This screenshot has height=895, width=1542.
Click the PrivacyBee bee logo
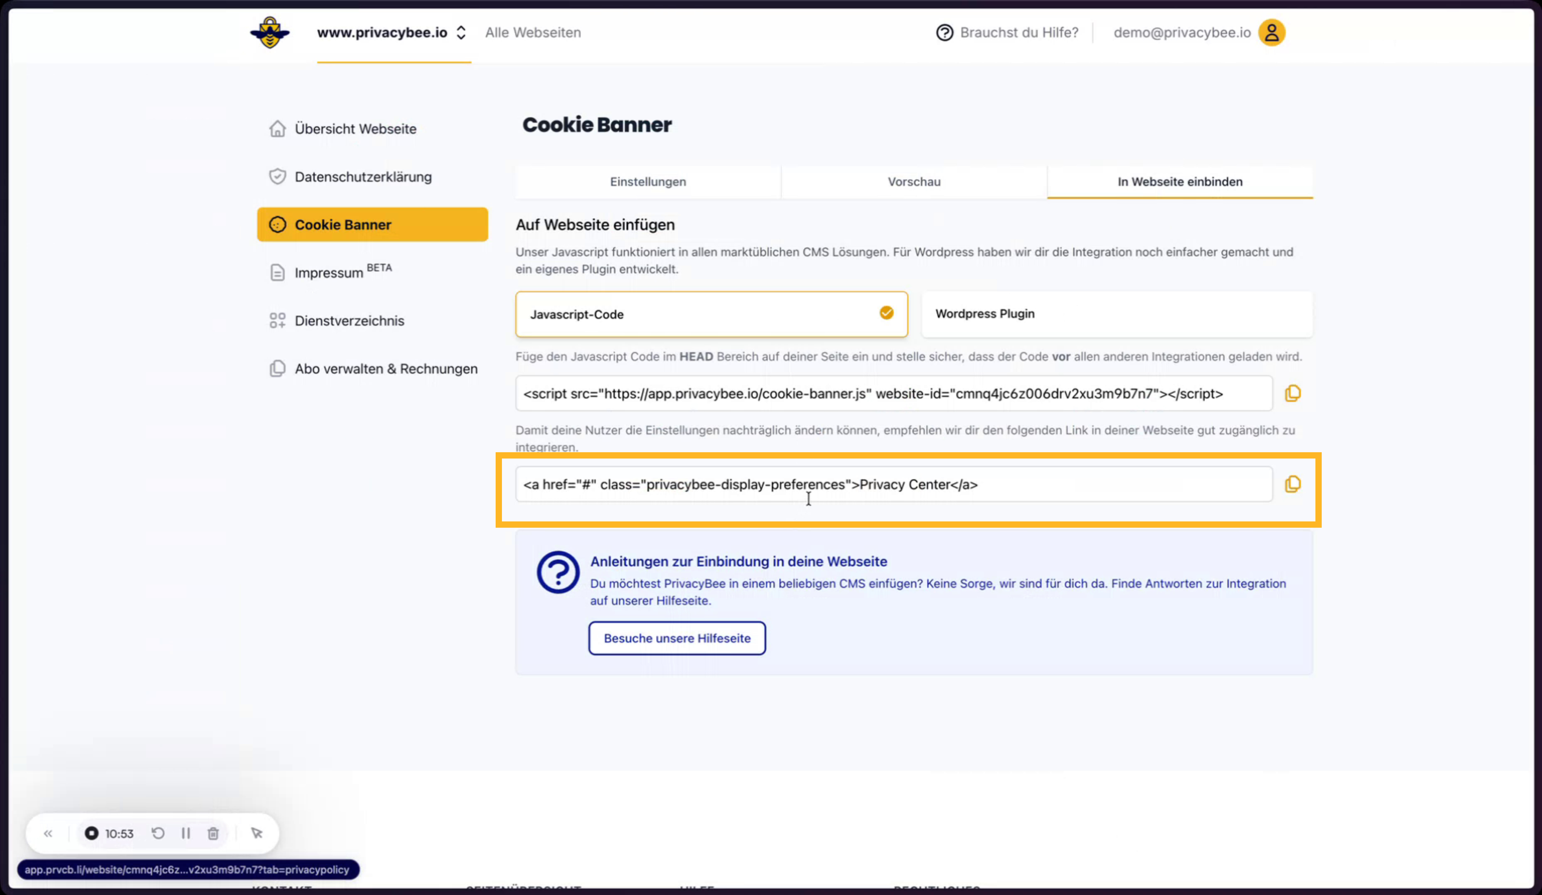click(x=270, y=32)
